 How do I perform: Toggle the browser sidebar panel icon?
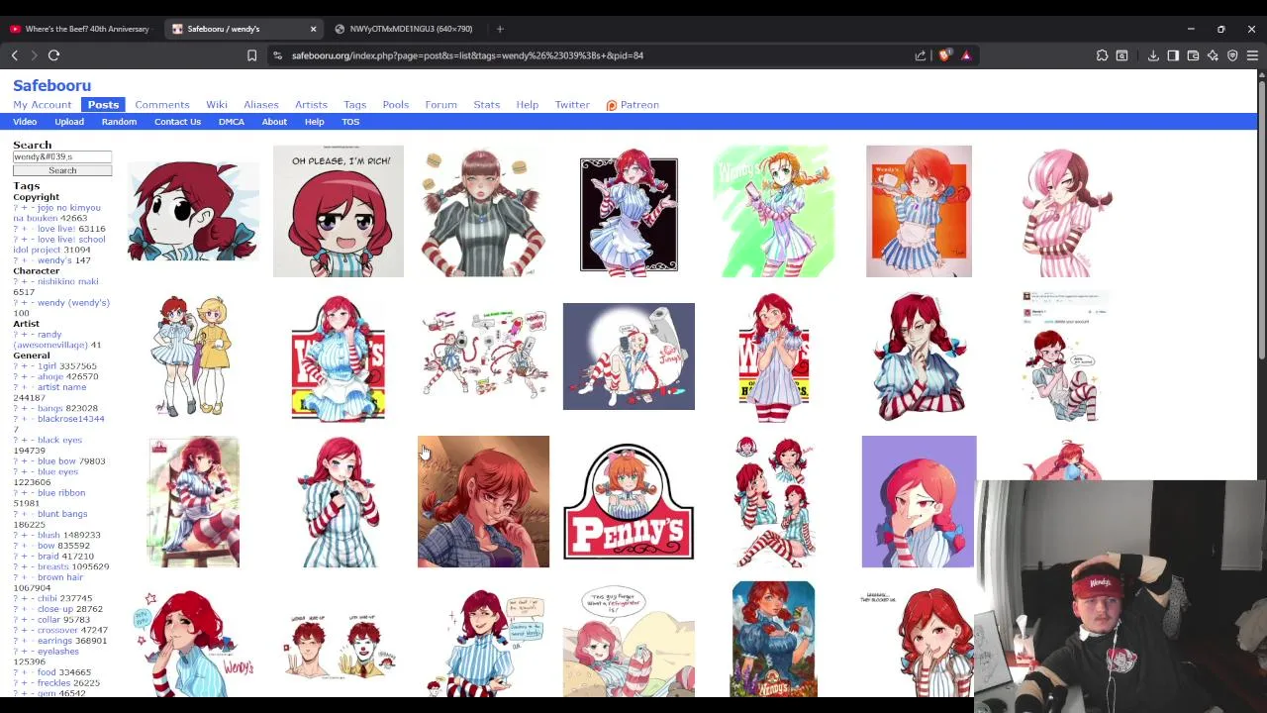(1173, 55)
